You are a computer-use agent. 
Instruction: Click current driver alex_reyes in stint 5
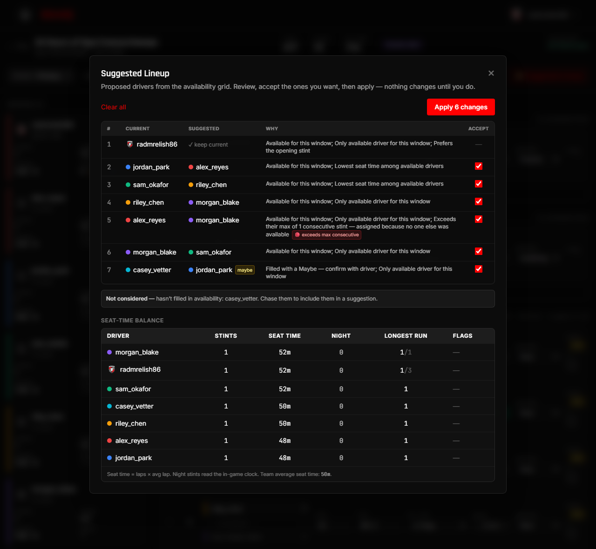pyautogui.click(x=146, y=220)
